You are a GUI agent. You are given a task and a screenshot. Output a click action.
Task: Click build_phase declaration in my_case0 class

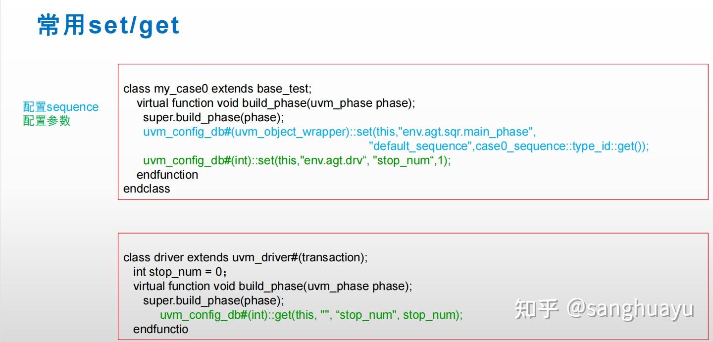point(276,103)
